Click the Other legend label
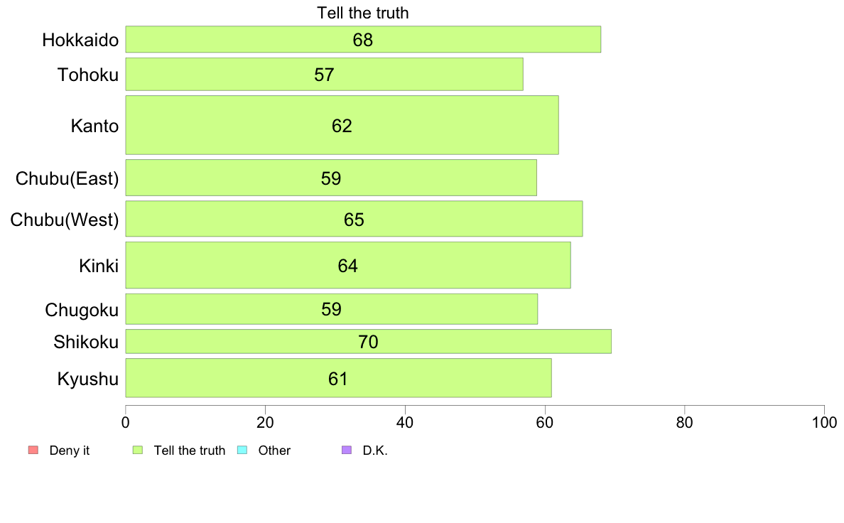The height and width of the screenshot is (523, 844). [x=274, y=451]
